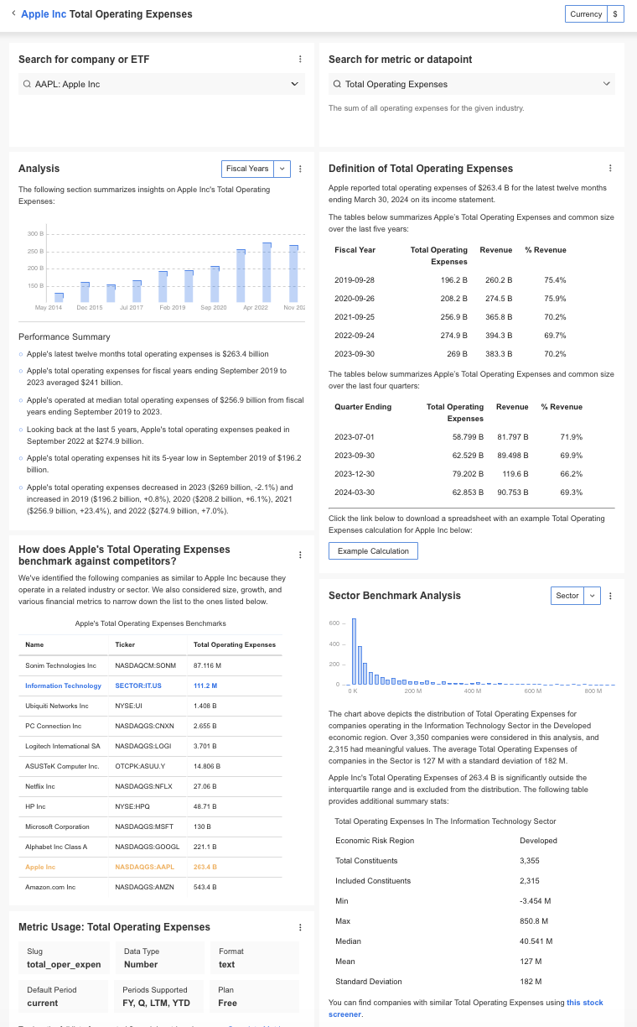Click the search icon in metric field
This screenshot has width=637, height=1027.
point(337,84)
